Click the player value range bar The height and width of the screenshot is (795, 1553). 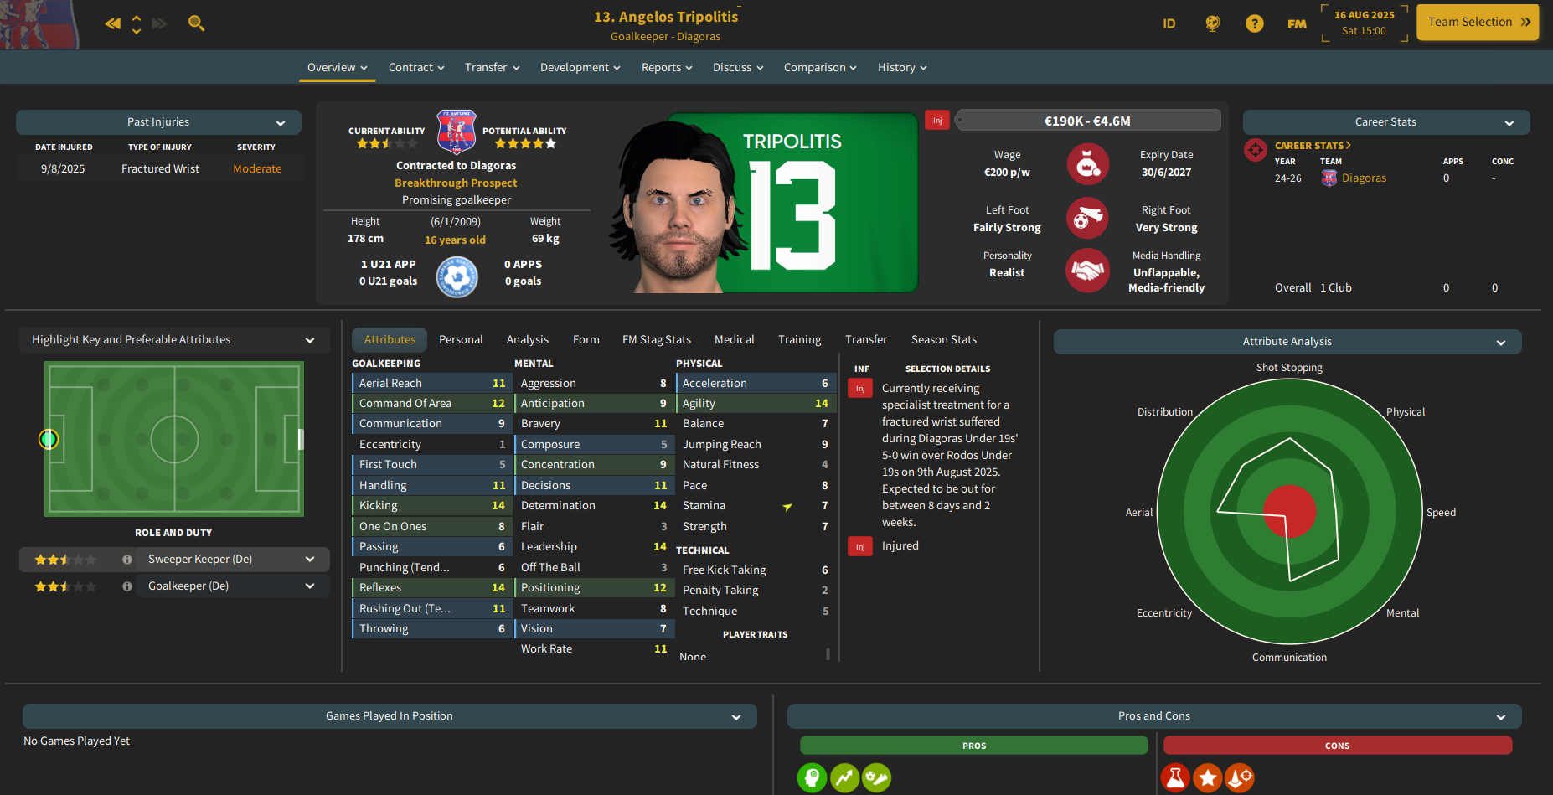coord(1087,121)
